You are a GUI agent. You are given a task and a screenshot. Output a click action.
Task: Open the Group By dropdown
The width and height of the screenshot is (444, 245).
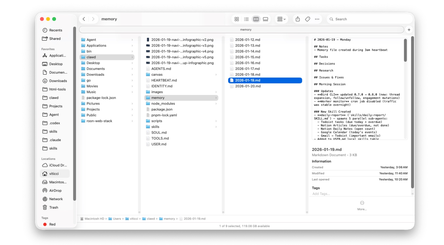tap(281, 19)
